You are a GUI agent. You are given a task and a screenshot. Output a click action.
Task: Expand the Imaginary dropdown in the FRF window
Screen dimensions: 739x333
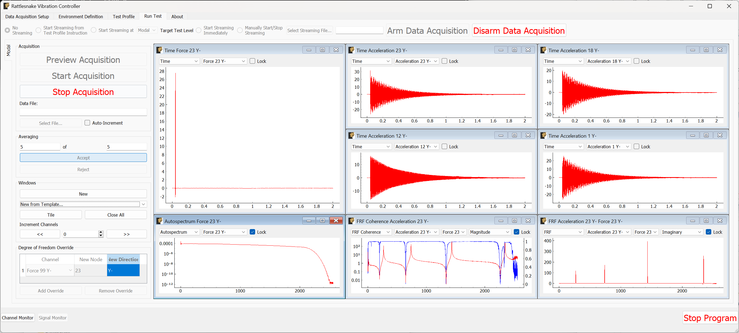(681, 232)
